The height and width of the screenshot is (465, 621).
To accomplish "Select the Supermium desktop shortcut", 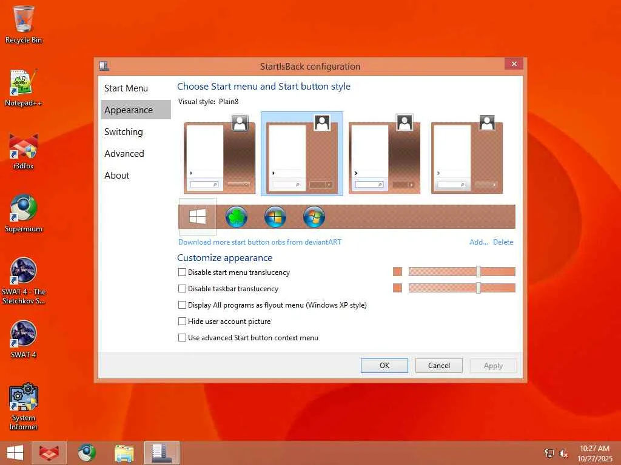I will [x=24, y=214].
